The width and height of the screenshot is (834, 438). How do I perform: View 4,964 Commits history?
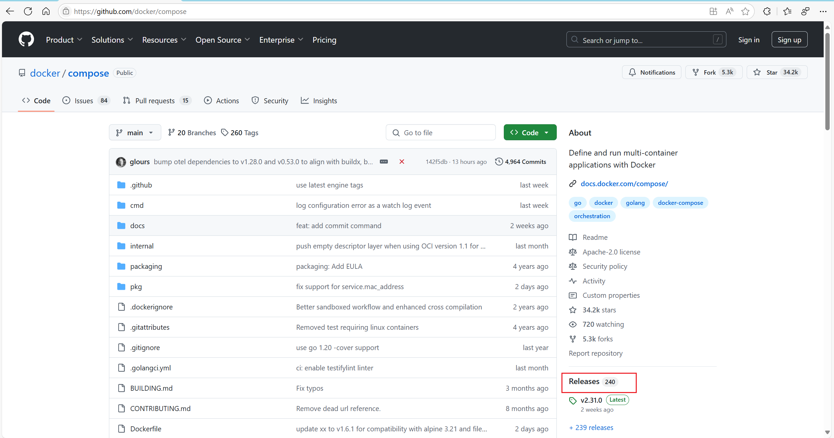(x=520, y=162)
